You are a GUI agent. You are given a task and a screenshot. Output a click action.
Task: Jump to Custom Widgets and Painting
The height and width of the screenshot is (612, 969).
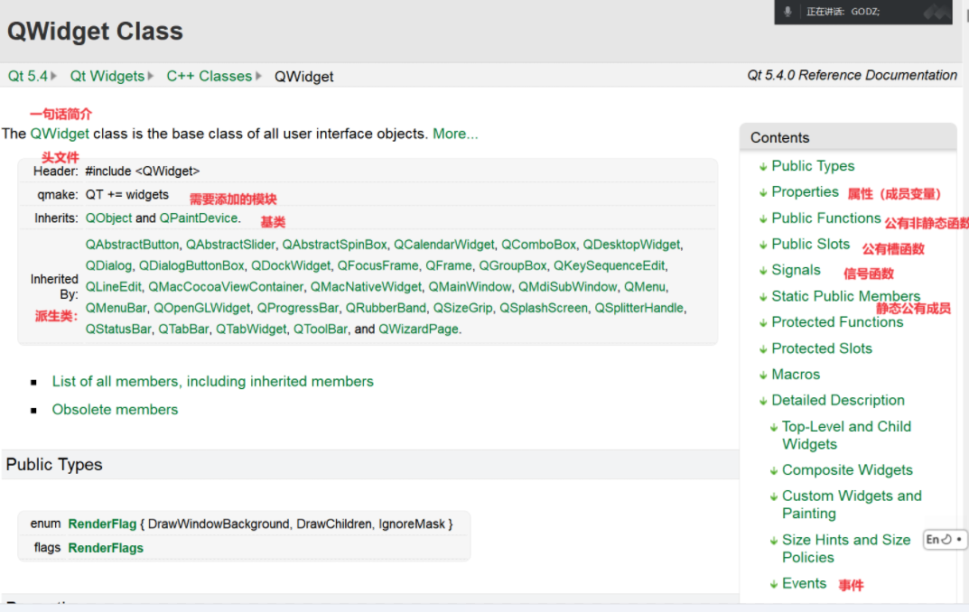(852, 505)
